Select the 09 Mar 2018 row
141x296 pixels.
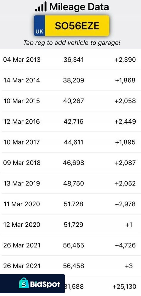(x=71, y=163)
